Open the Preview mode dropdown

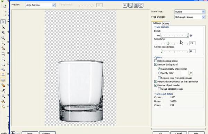click(x=40, y=5)
